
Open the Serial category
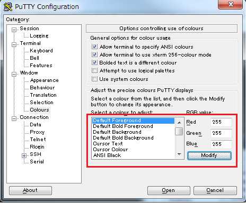point(37,162)
